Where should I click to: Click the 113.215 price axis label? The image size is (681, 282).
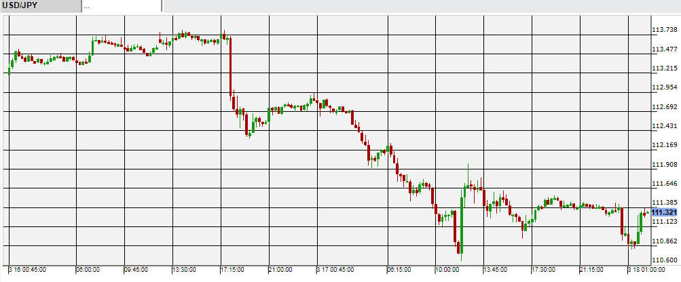pos(663,68)
